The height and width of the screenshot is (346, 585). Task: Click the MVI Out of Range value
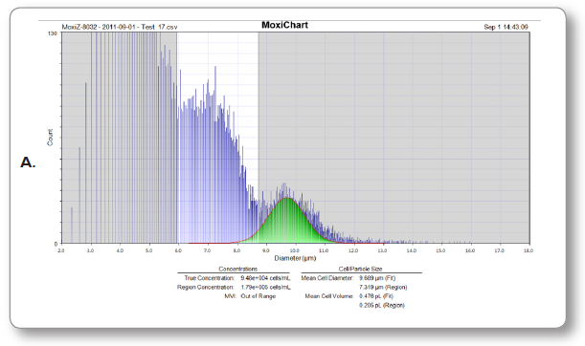coord(259,296)
